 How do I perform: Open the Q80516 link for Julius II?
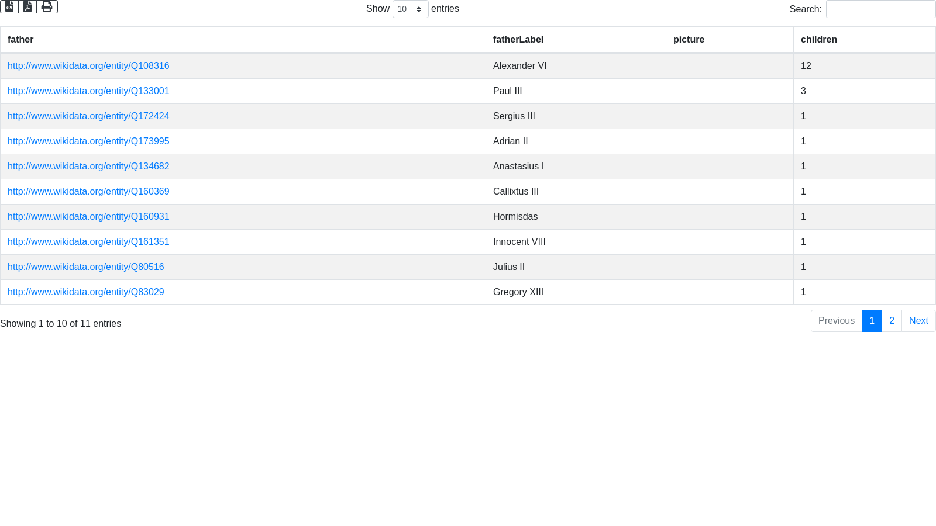pos(85,267)
